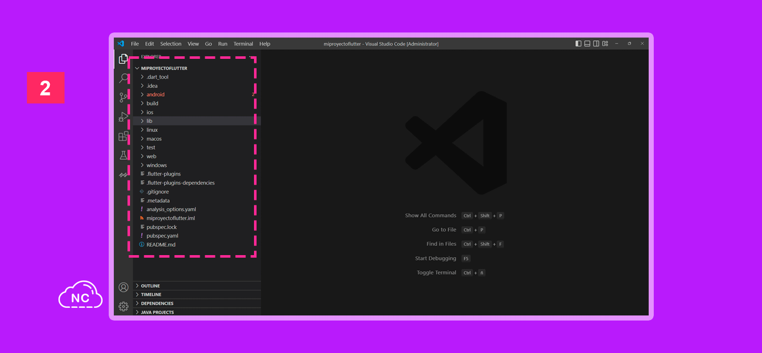The width and height of the screenshot is (762, 353).
Task: Open the .flutter-plugins-dependencies file
Action: (x=197, y=183)
